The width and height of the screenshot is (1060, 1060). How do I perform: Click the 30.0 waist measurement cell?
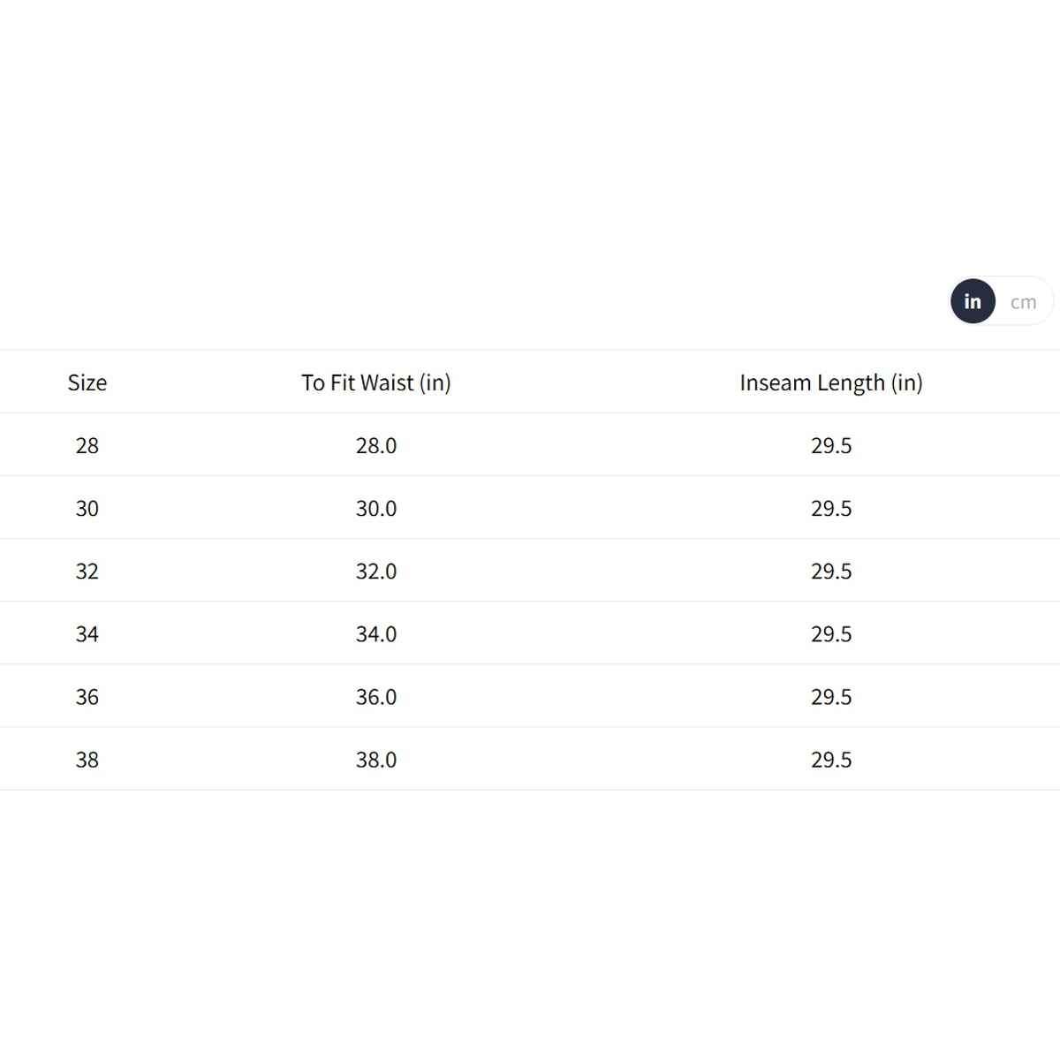coord(375,508)
